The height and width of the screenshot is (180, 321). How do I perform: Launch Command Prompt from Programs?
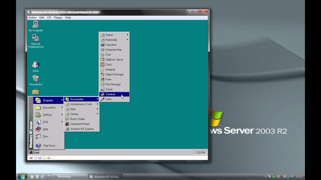(82, 124)
